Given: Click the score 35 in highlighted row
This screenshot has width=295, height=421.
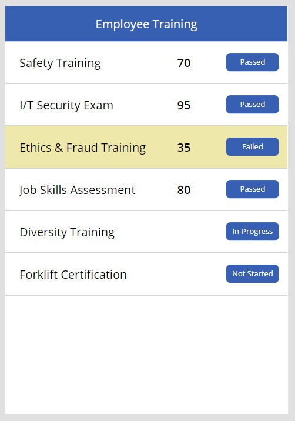Looking at the screenshot, I should click(x=184, y=148).
